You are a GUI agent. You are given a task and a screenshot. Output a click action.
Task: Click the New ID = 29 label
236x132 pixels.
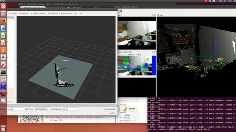(134, 55)
